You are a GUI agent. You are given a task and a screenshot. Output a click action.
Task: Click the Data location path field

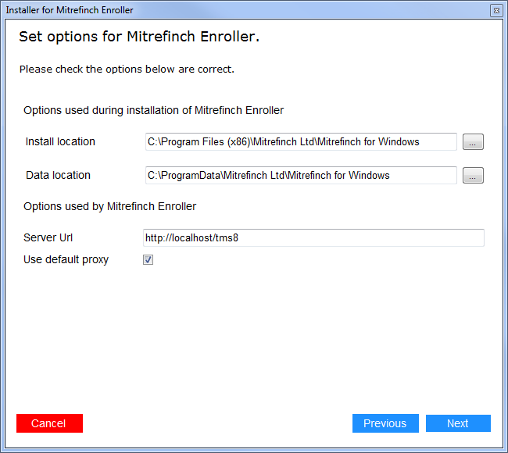tap(301, 176)
